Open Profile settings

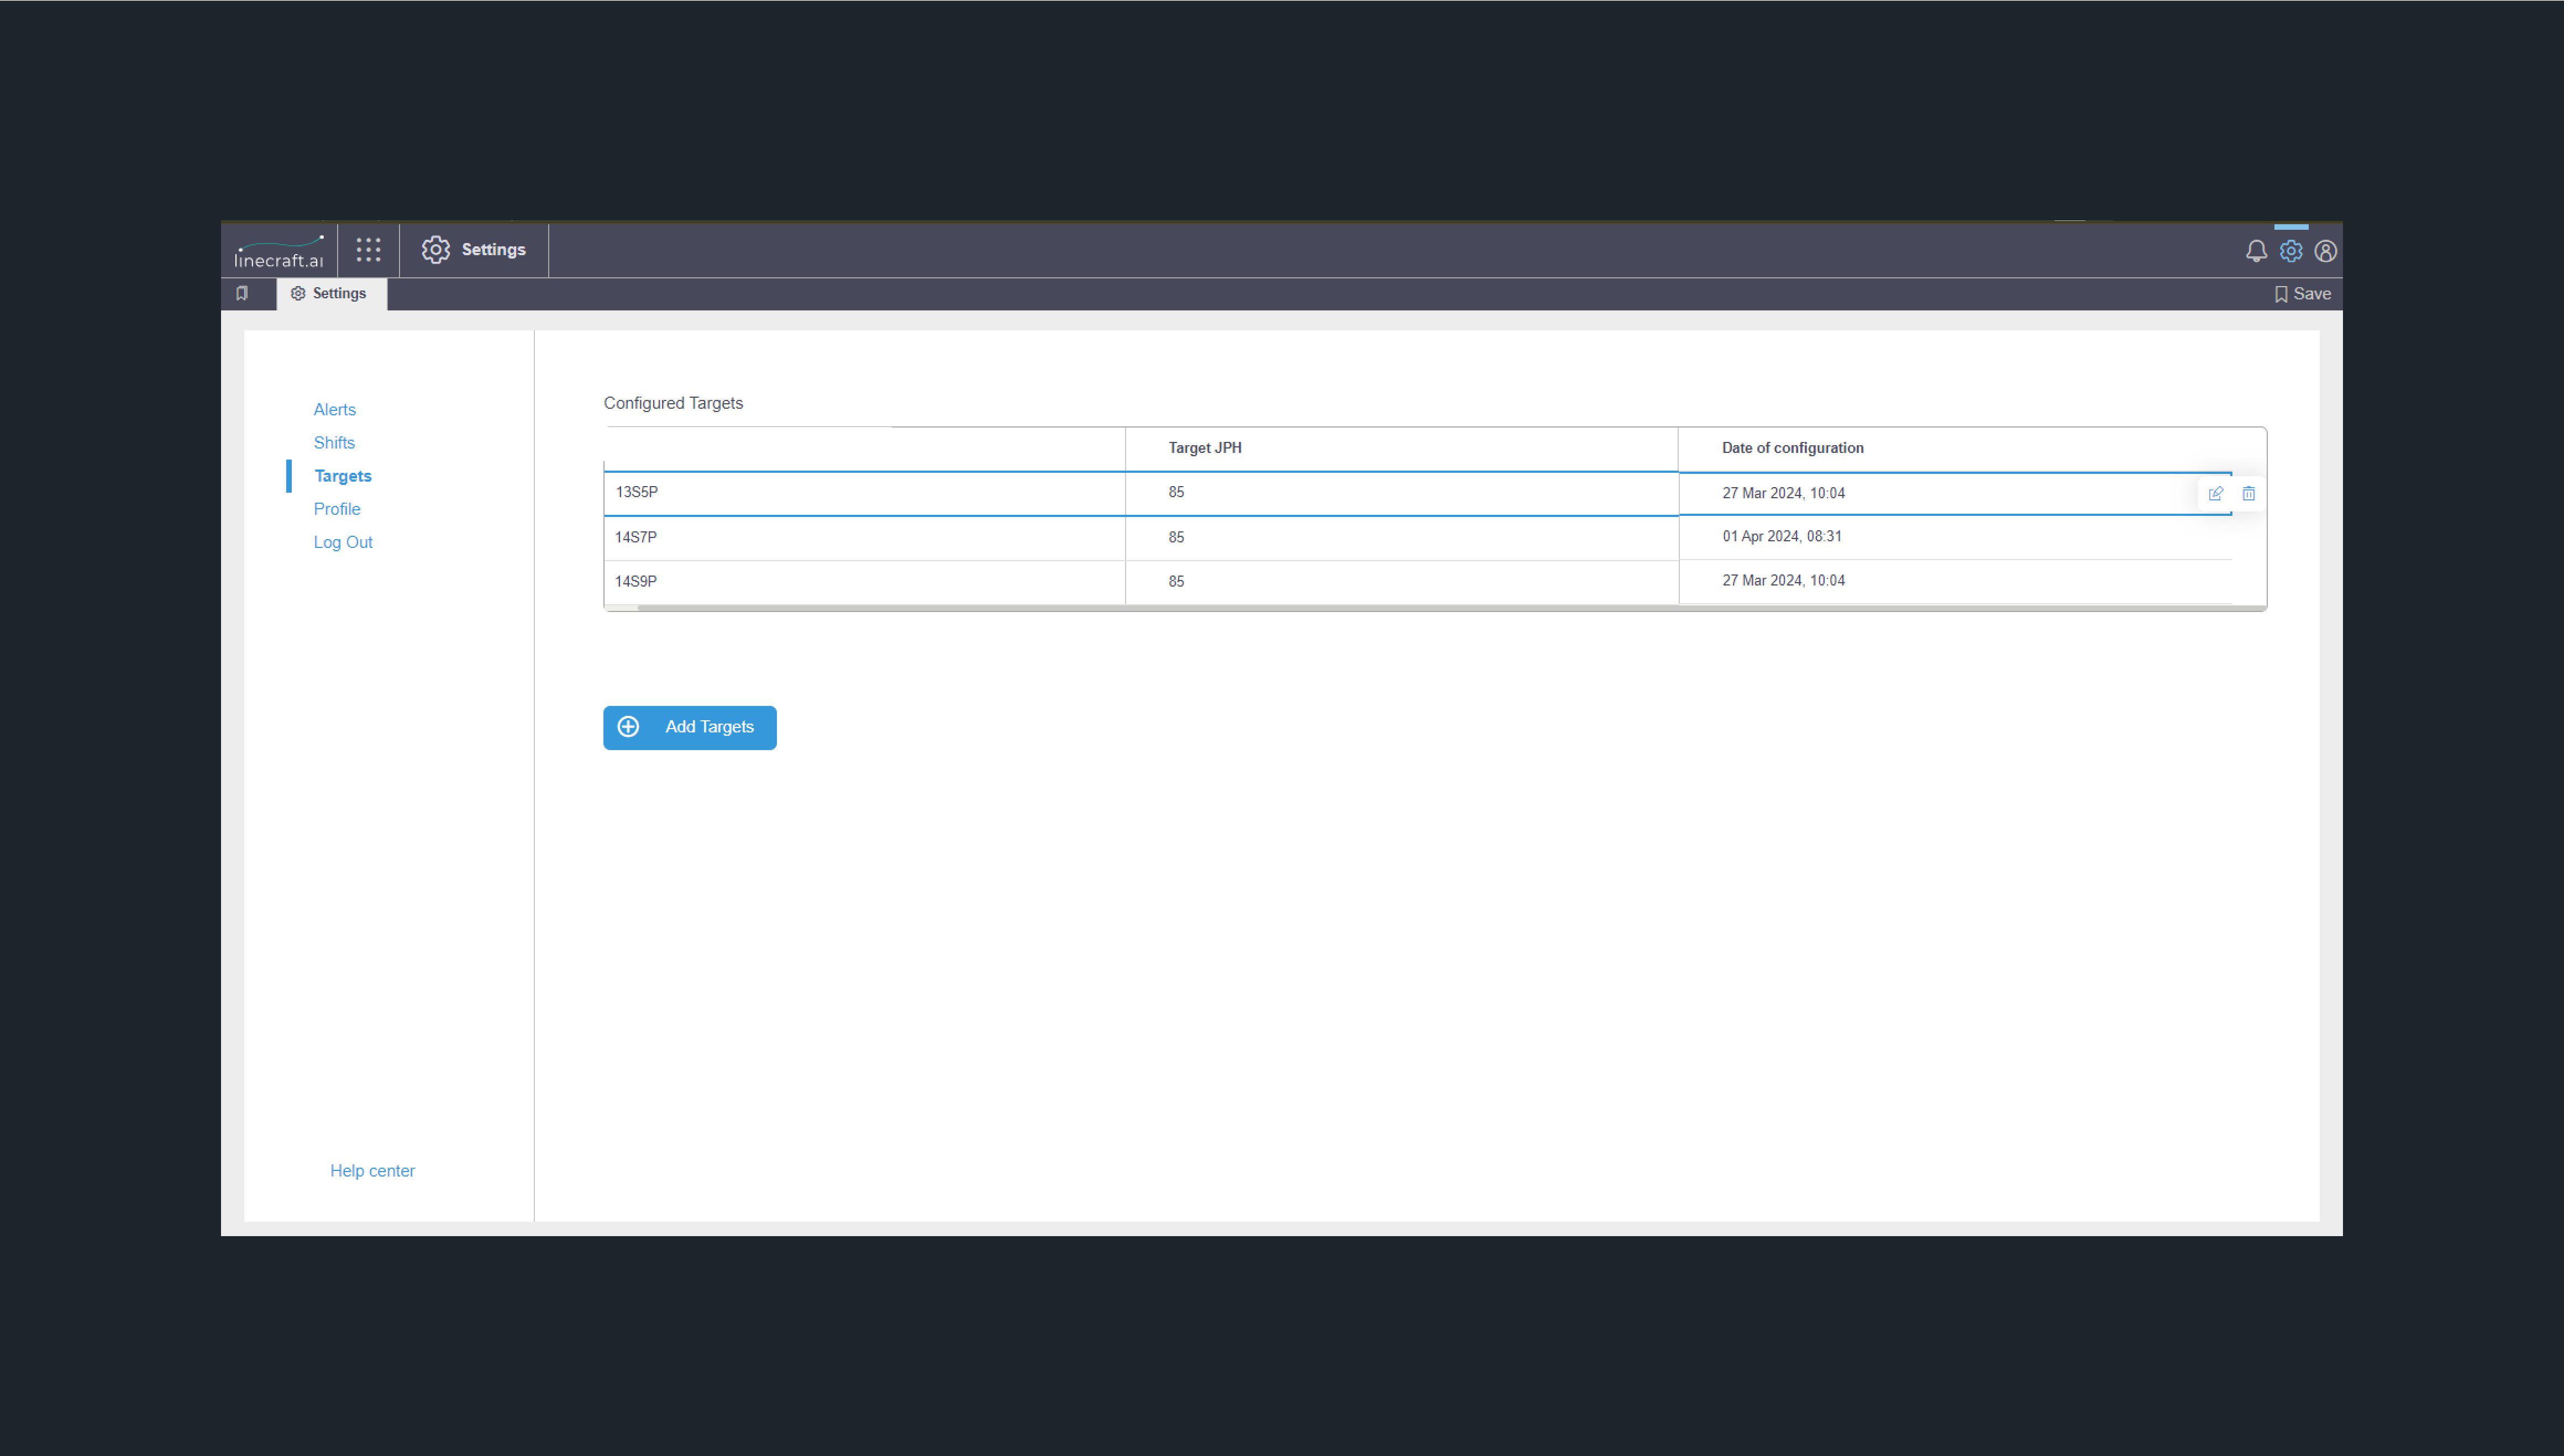click(337, 509)
